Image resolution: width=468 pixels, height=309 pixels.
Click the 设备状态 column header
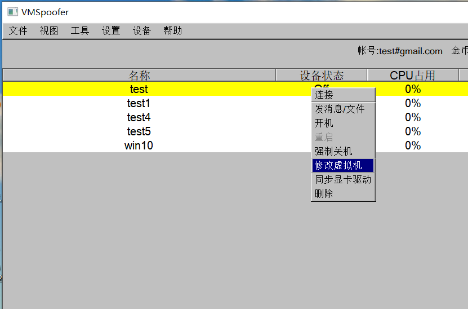click(322, 76)
